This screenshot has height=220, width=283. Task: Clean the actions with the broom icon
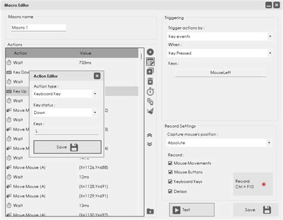(x=150, y=111)
